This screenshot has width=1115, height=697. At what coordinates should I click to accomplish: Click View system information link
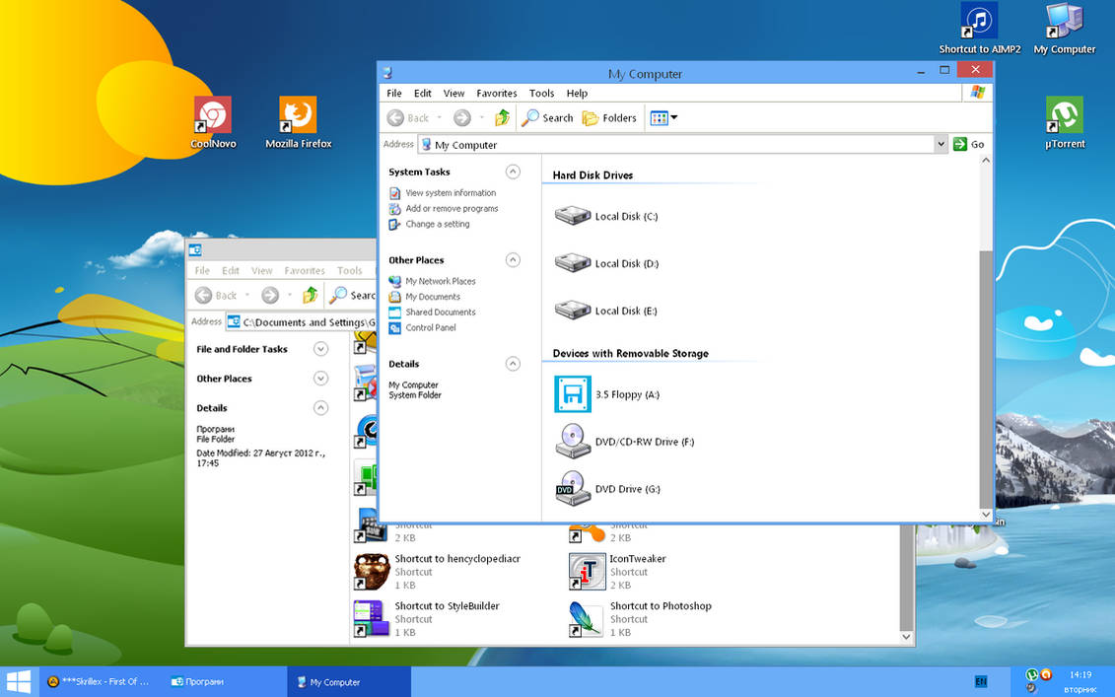(451, 193)
